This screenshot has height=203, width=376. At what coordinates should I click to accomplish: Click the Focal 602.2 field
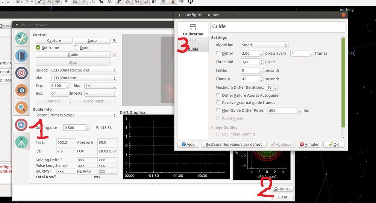click(66, 142)
